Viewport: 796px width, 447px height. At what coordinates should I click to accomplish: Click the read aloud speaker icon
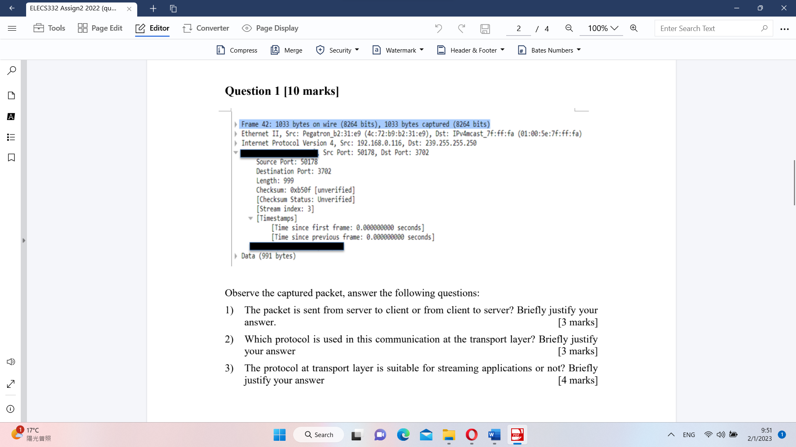click(x=11, y=362)
